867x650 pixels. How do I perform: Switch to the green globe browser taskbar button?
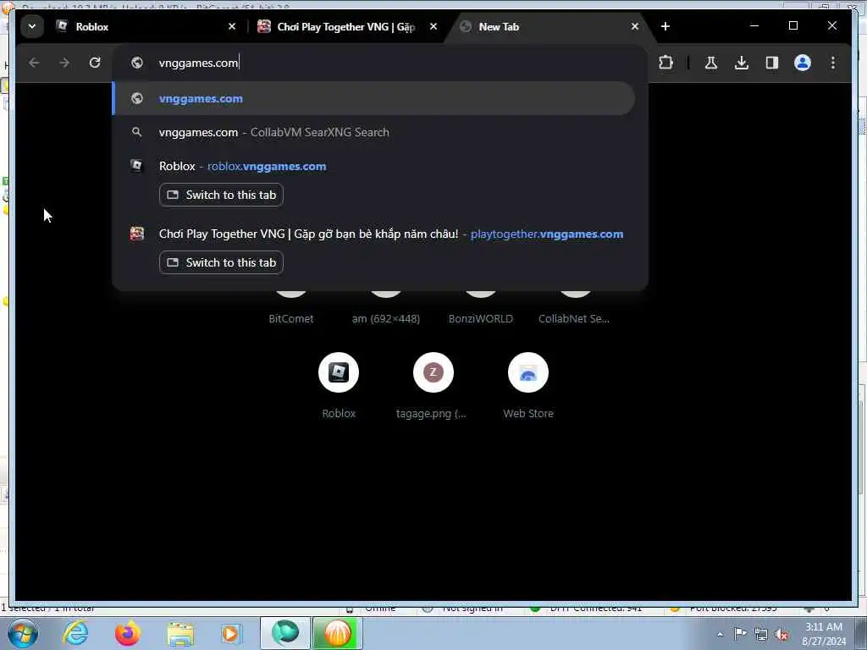pos(285,633)
